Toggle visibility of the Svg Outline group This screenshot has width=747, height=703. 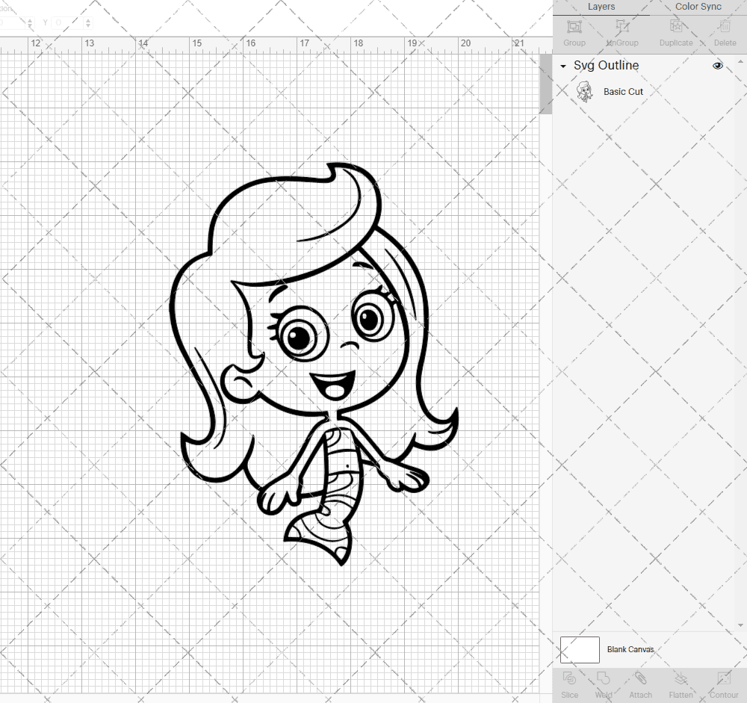coord(717,66)
